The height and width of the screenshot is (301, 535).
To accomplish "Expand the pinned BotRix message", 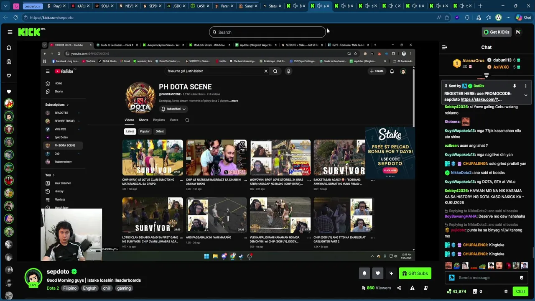I will pos(525,95).
